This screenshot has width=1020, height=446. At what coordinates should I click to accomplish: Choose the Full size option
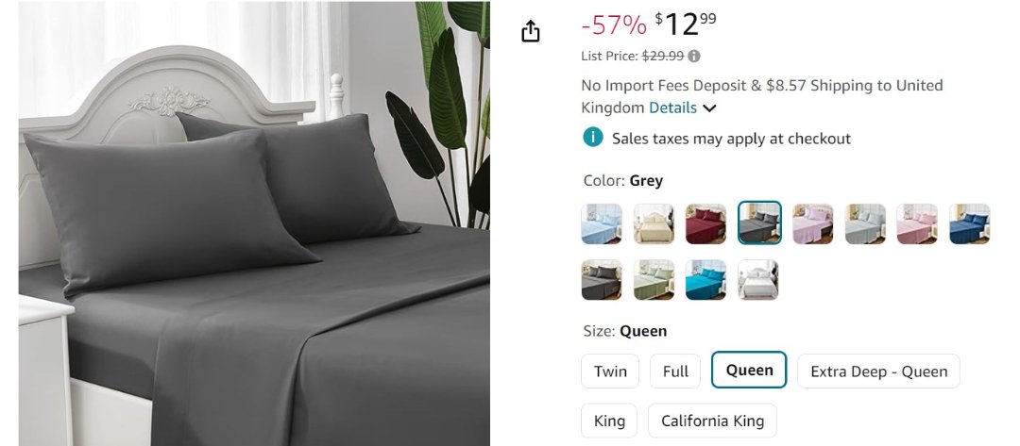click(x=675, y=371)
